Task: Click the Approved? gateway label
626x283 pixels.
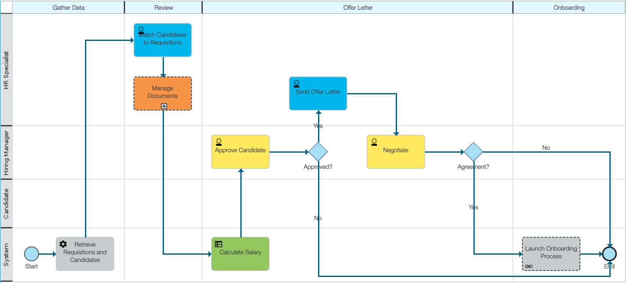Action: click(318, 166)
